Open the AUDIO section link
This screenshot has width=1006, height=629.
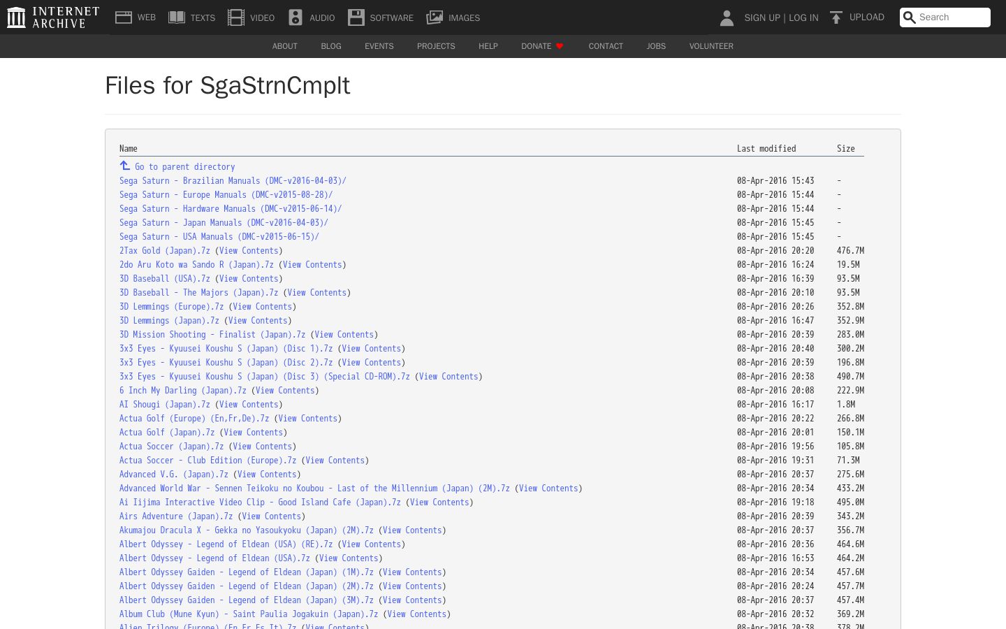[322, 17]
